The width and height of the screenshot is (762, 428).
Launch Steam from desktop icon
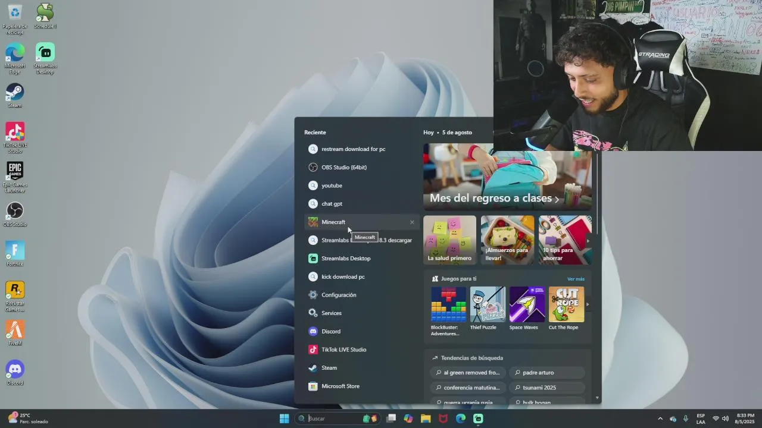pos(15,95)
